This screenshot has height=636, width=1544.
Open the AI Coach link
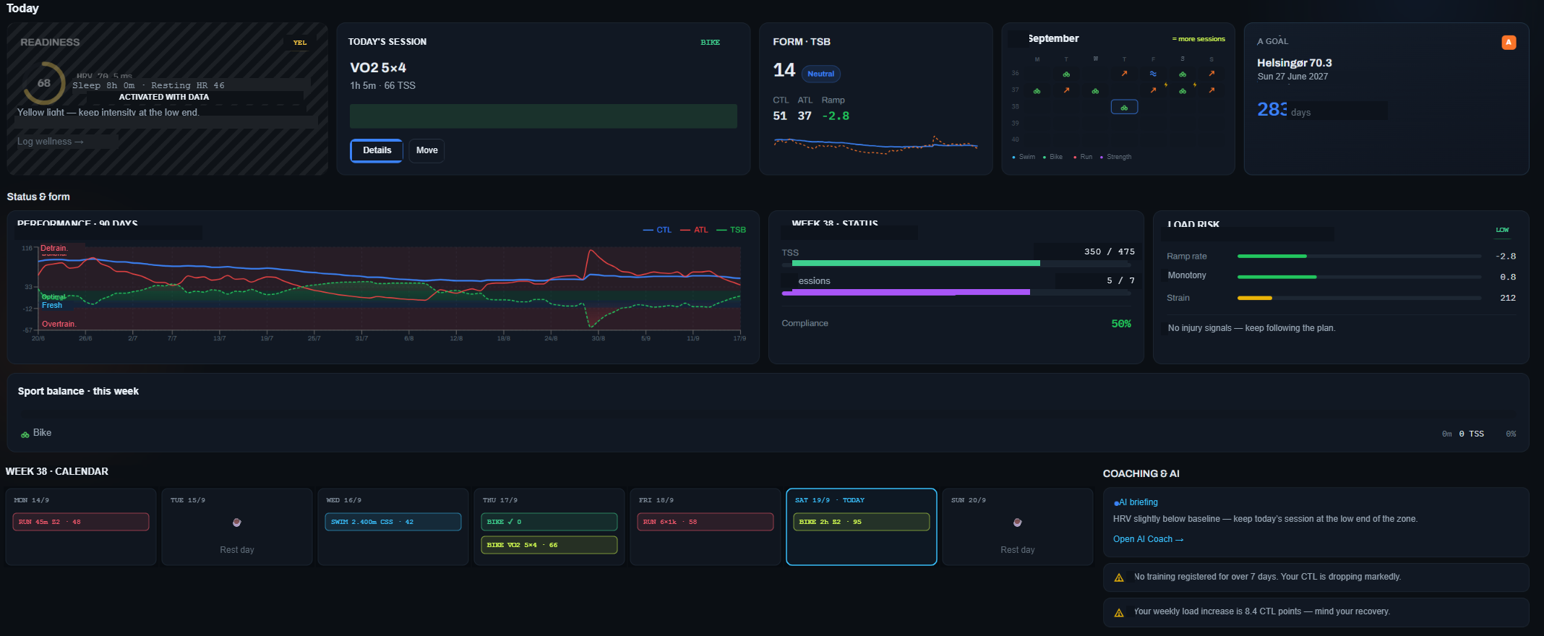point(1148,539)
